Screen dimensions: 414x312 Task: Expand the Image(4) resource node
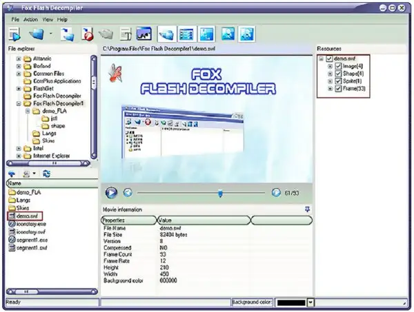(x=330, y=66)
